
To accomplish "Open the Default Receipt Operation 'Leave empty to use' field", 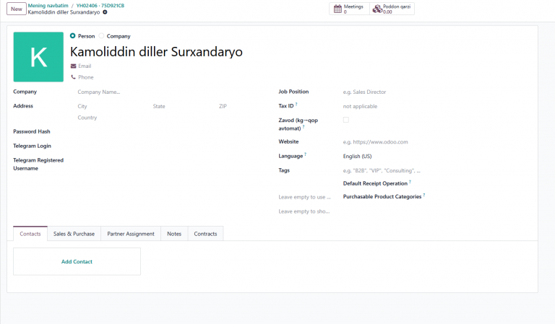I will [x=304, y=197].
